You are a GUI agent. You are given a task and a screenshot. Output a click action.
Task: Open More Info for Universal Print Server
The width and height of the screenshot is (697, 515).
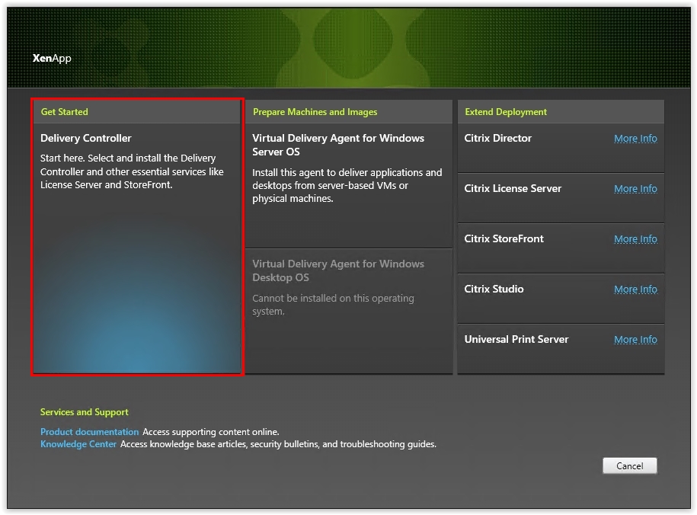635,340
